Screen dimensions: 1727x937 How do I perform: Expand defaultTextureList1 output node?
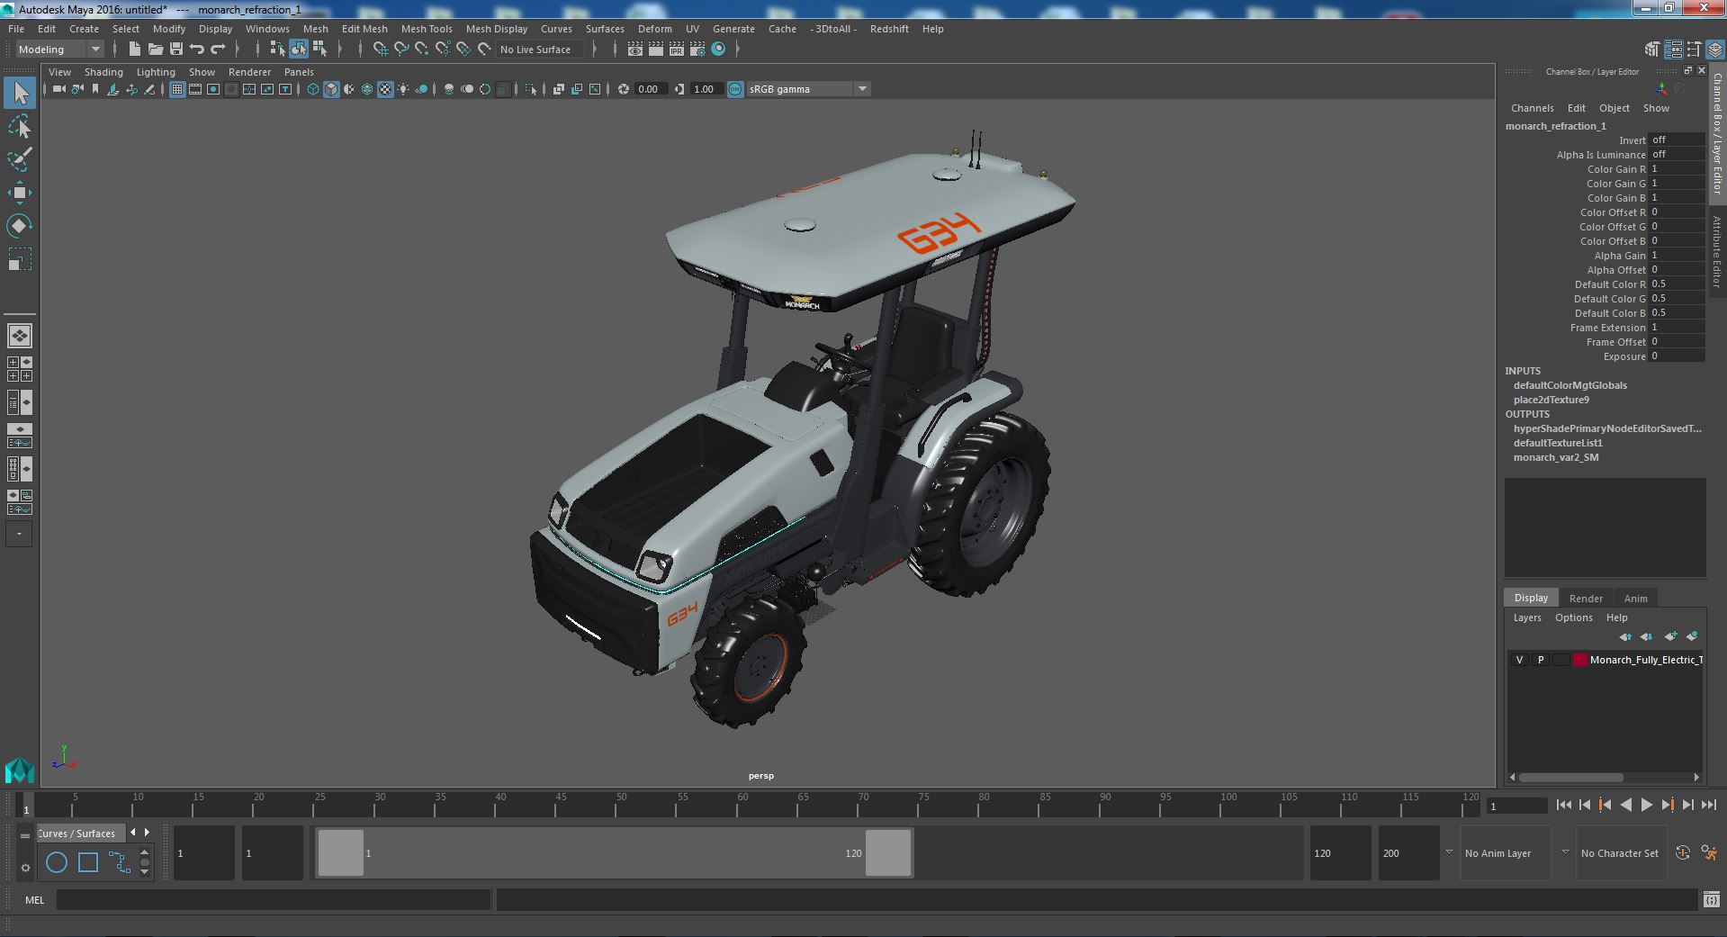pos(1558,443)
